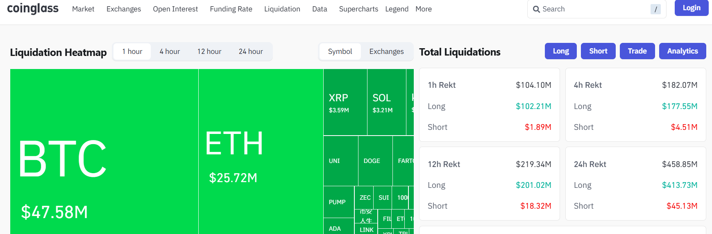
Task: Click the 24h Rekt label
Action: click(x=590, y=164)
